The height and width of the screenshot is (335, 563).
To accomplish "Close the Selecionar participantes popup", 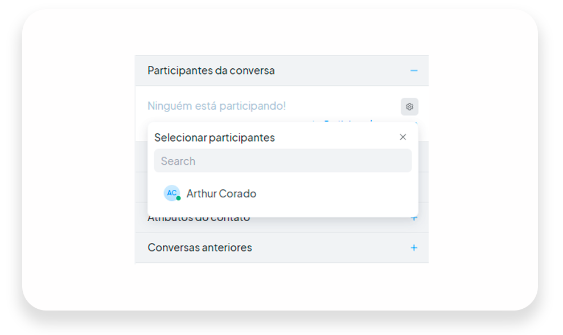I will (403, 137).
